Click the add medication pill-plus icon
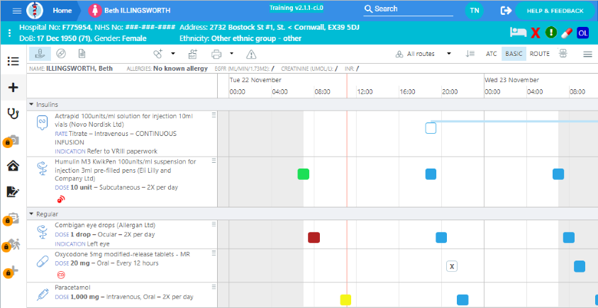Viewport: 598px width, 308px height. point(158,54)
